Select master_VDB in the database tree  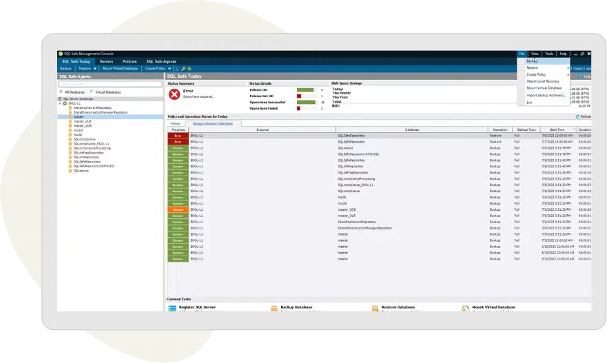pyautogui.click(x=83, y=126)
